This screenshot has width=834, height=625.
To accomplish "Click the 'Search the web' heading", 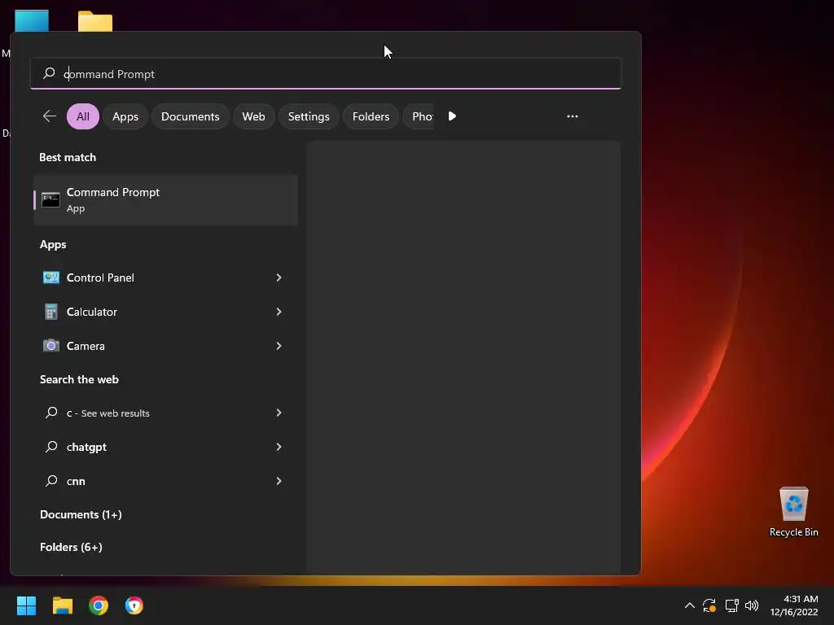I will 79,379.
